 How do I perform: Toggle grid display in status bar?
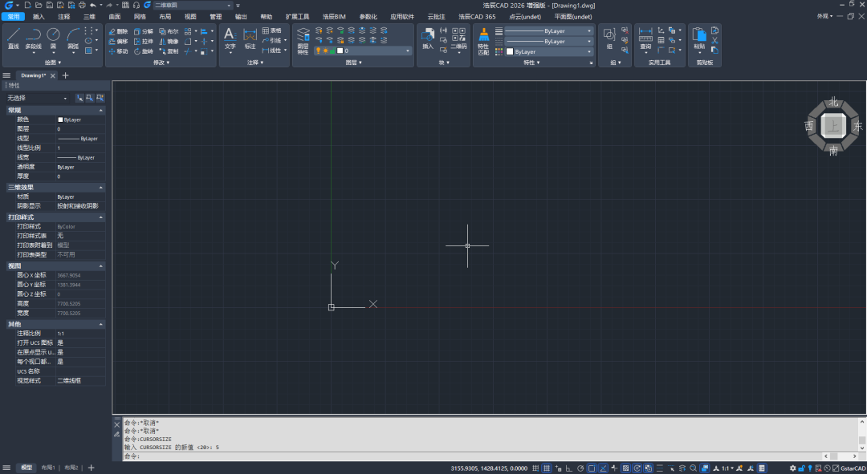click(547, 468)
